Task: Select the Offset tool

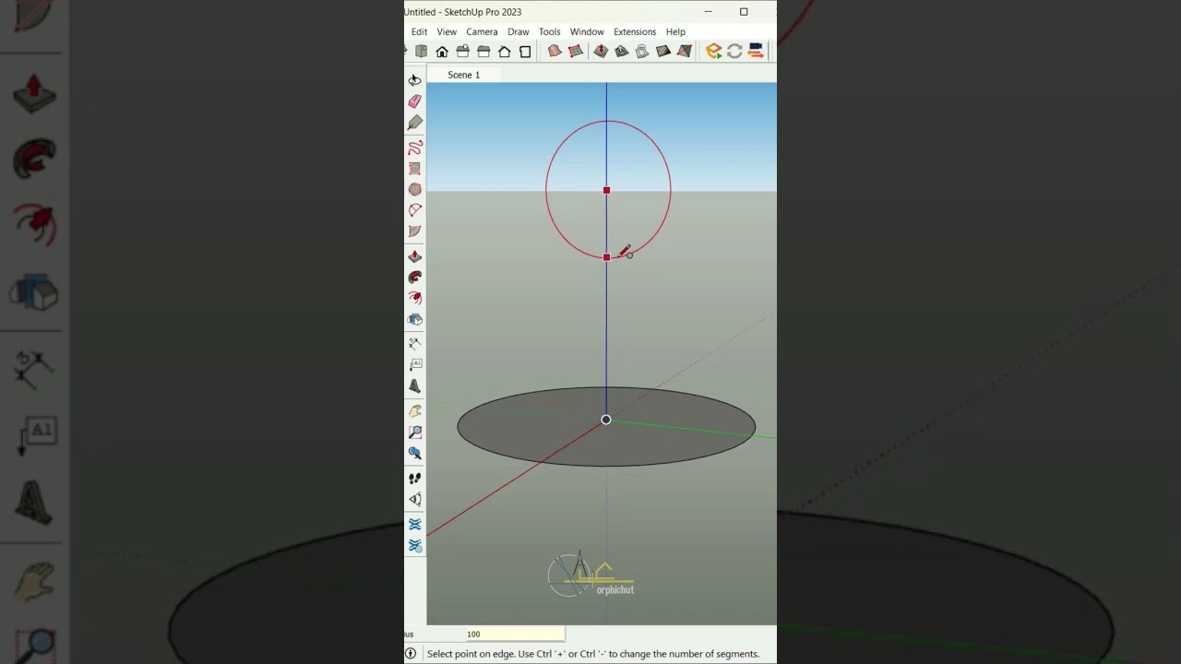Action: click(x=414, y=298)
